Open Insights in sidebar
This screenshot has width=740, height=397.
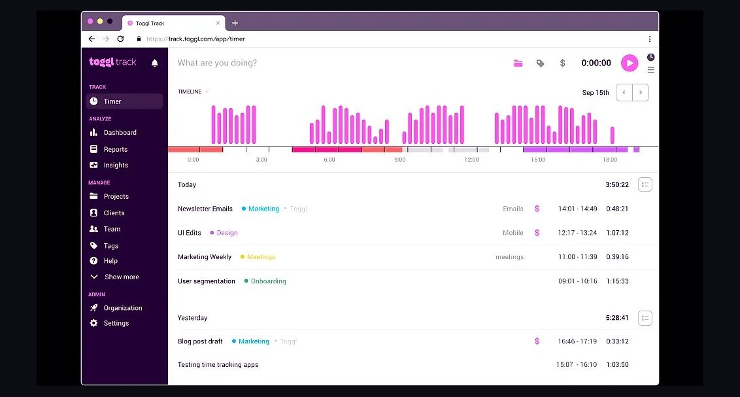point(116,165)
